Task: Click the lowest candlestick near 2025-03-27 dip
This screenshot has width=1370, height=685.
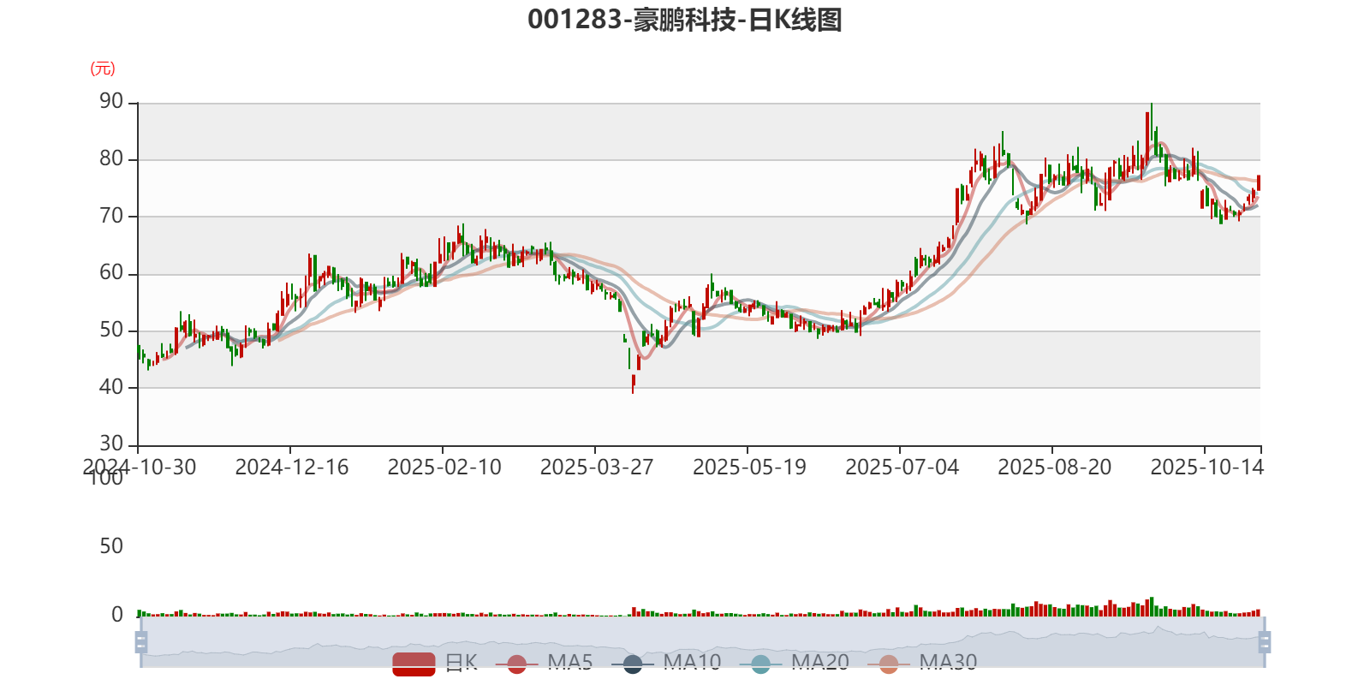Action: coord(634,383)
